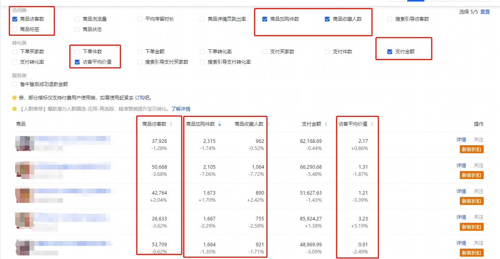500x259 pixels.
Task: Open 详情 for the first product
Action: 461,139
